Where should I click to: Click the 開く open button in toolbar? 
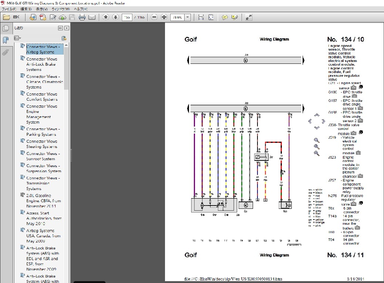[16, 17]
